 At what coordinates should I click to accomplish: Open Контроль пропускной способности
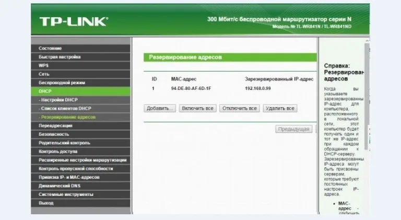click(x=80, y=169)
